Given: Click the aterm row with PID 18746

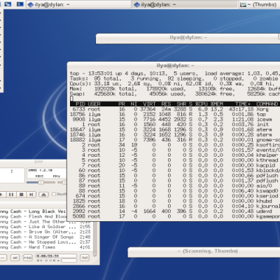Looking at the screenshot, I should pyautogui.click(x=174, y=134).
